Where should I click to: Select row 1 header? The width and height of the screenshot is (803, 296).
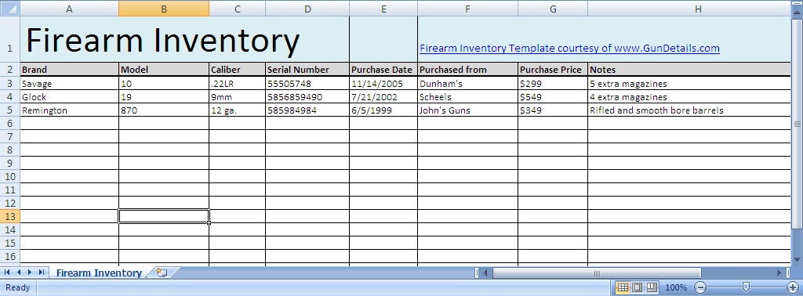coord(9,39)
